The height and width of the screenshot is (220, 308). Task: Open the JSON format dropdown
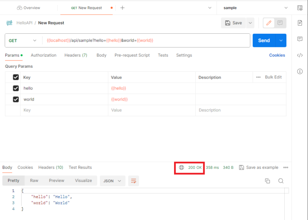coord(112,181)
